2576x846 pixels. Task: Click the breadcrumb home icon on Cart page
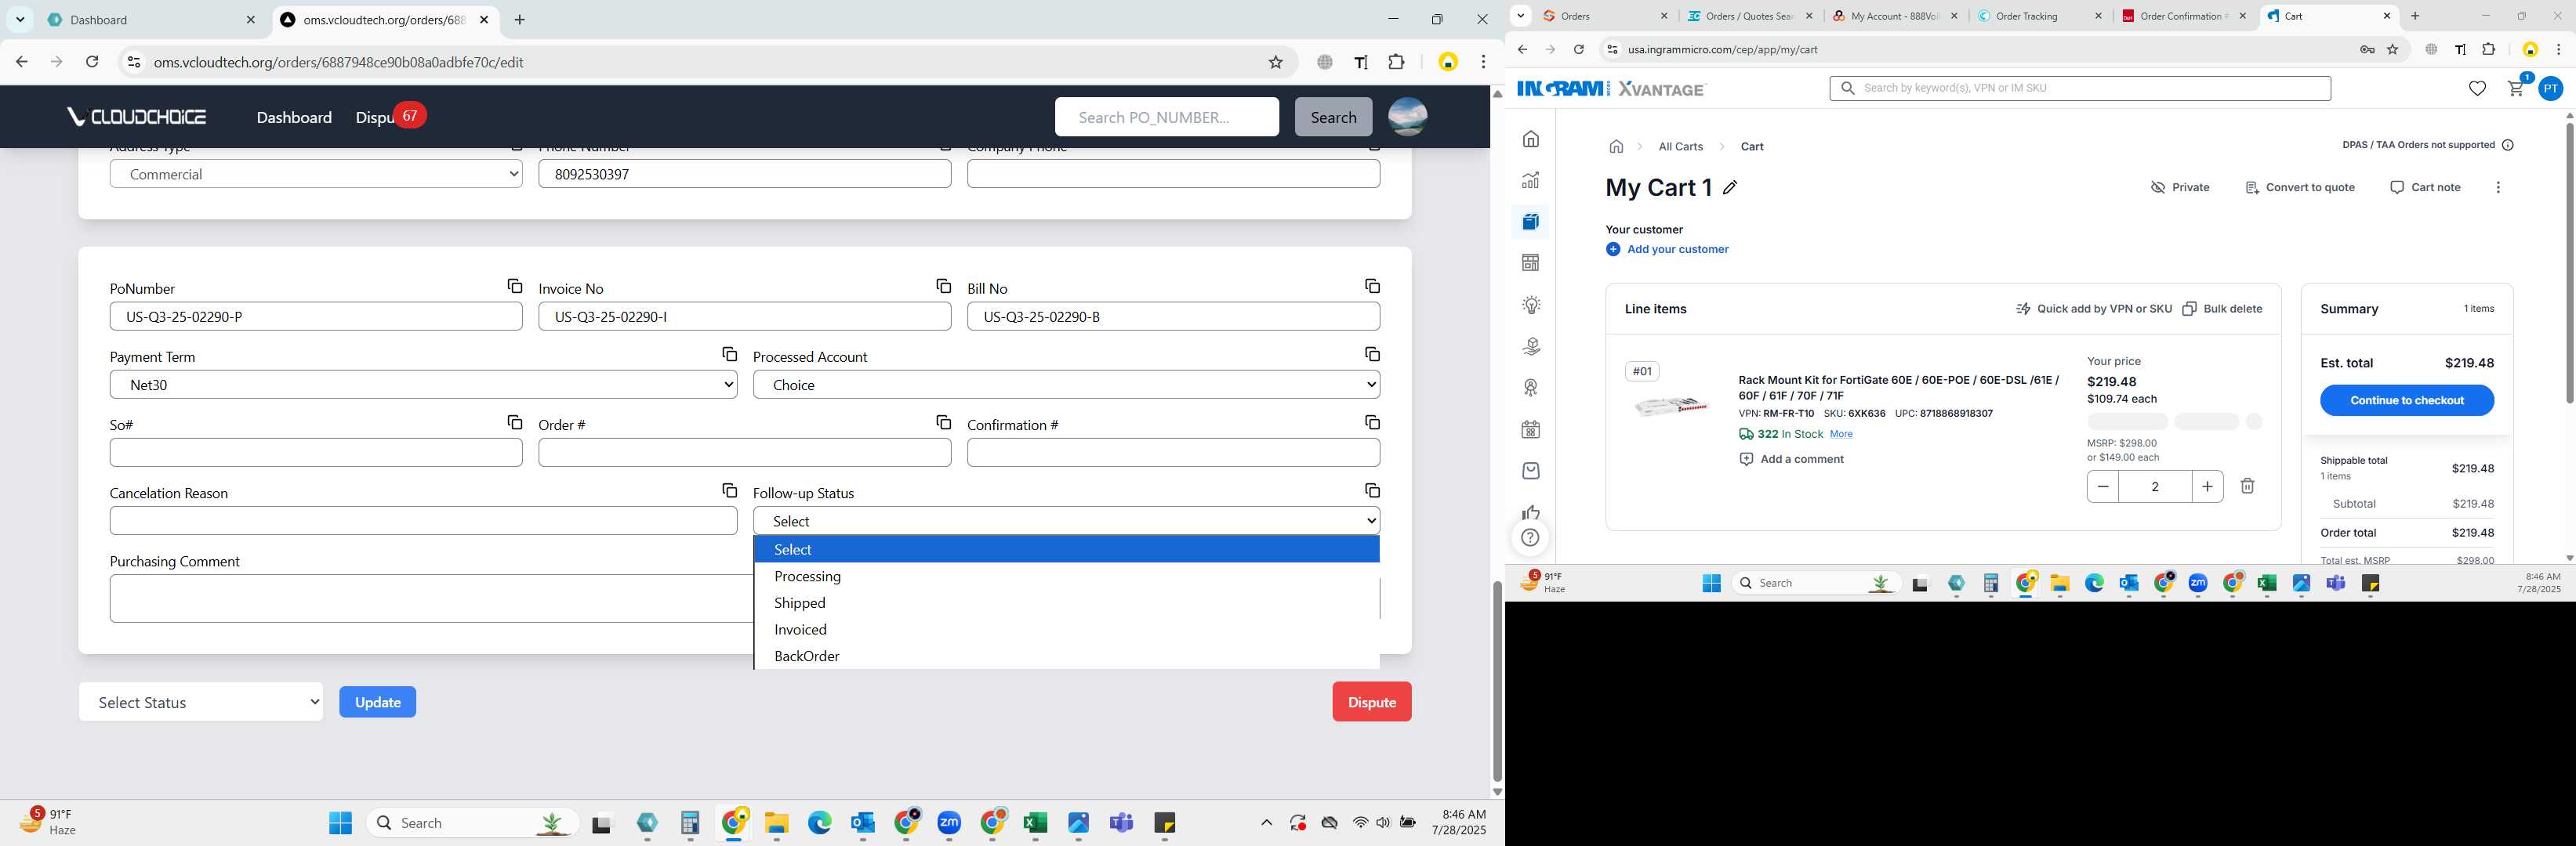[x=1616, y=146]
